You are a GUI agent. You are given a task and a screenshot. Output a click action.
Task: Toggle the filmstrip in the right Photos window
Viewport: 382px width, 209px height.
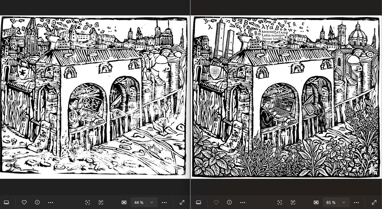click(198, 202)
